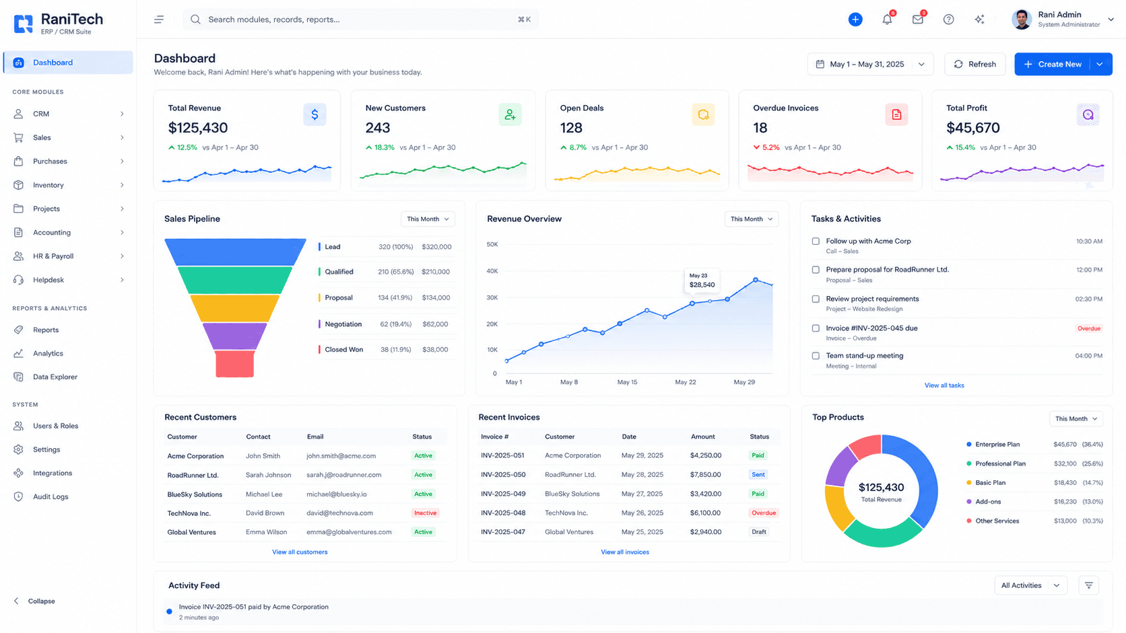Click the Open Deals card icon
1126x633 pixels.
point(703,114)
